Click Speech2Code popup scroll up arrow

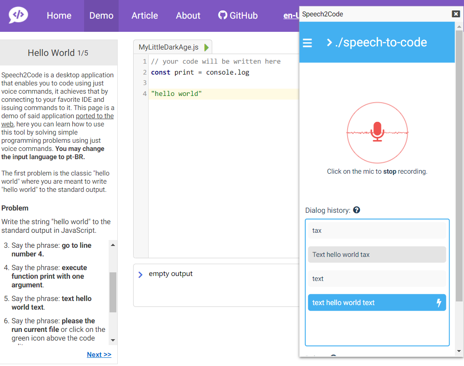click(x=459, y=27)
